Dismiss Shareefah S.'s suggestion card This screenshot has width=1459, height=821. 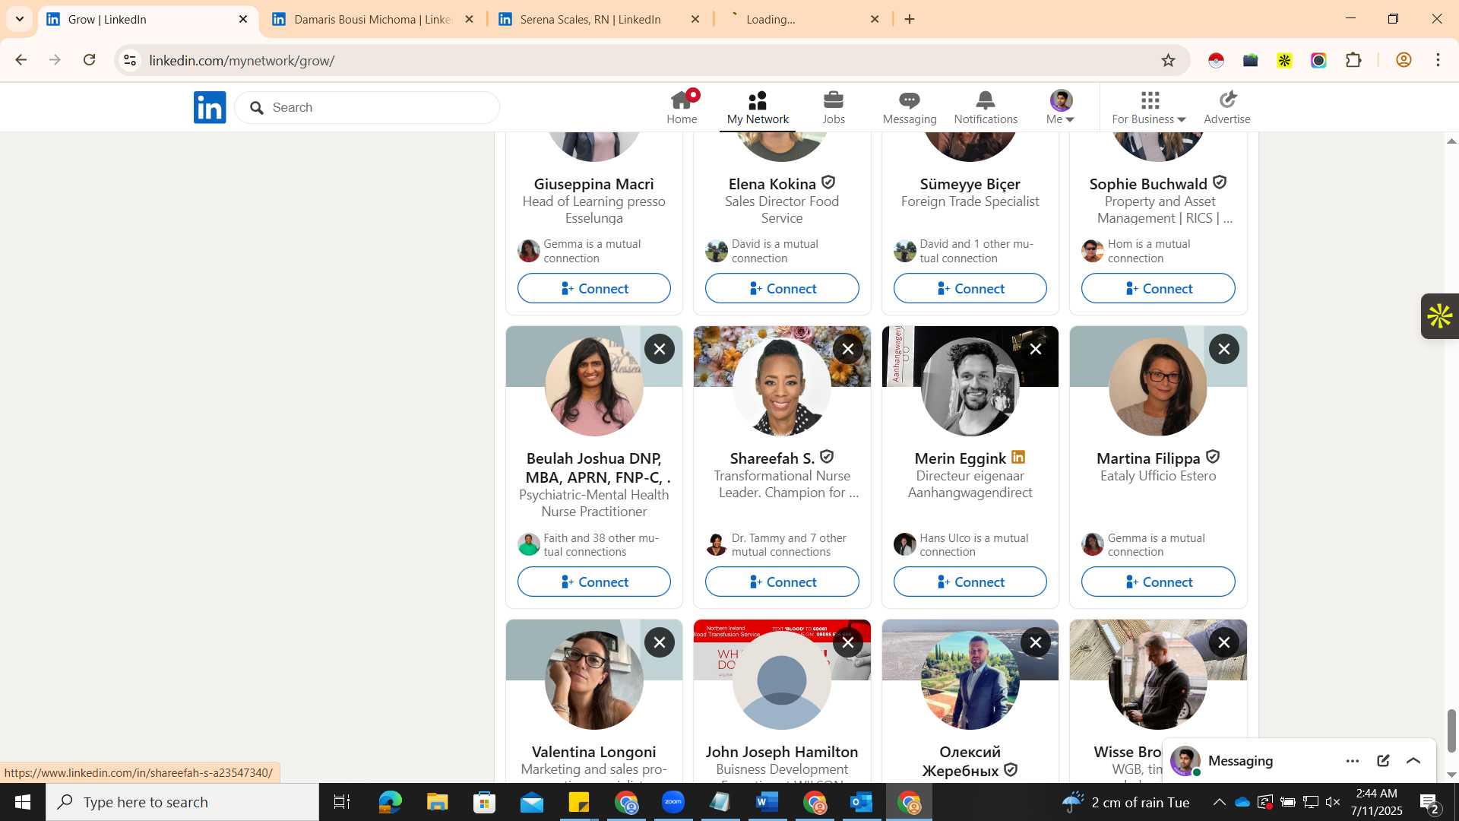(848, 349)
